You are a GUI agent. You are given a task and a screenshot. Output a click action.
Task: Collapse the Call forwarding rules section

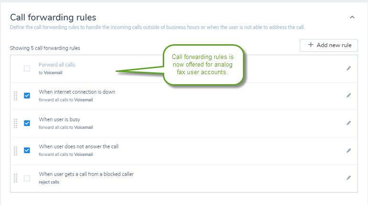[x=352, y=17]
